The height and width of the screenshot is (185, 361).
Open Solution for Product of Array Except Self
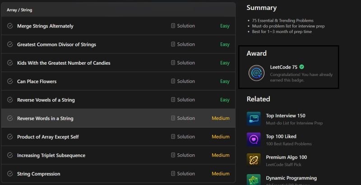pos(183,137)
